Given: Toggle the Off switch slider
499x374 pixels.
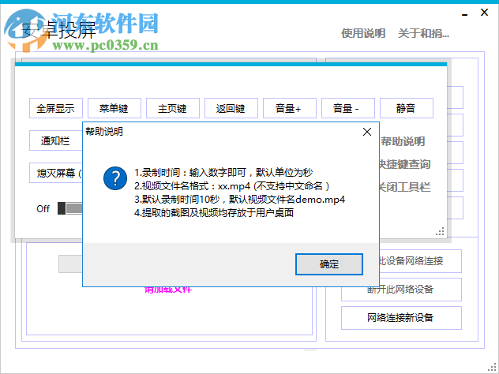Looking at the screenshot, I should point(70,208).
